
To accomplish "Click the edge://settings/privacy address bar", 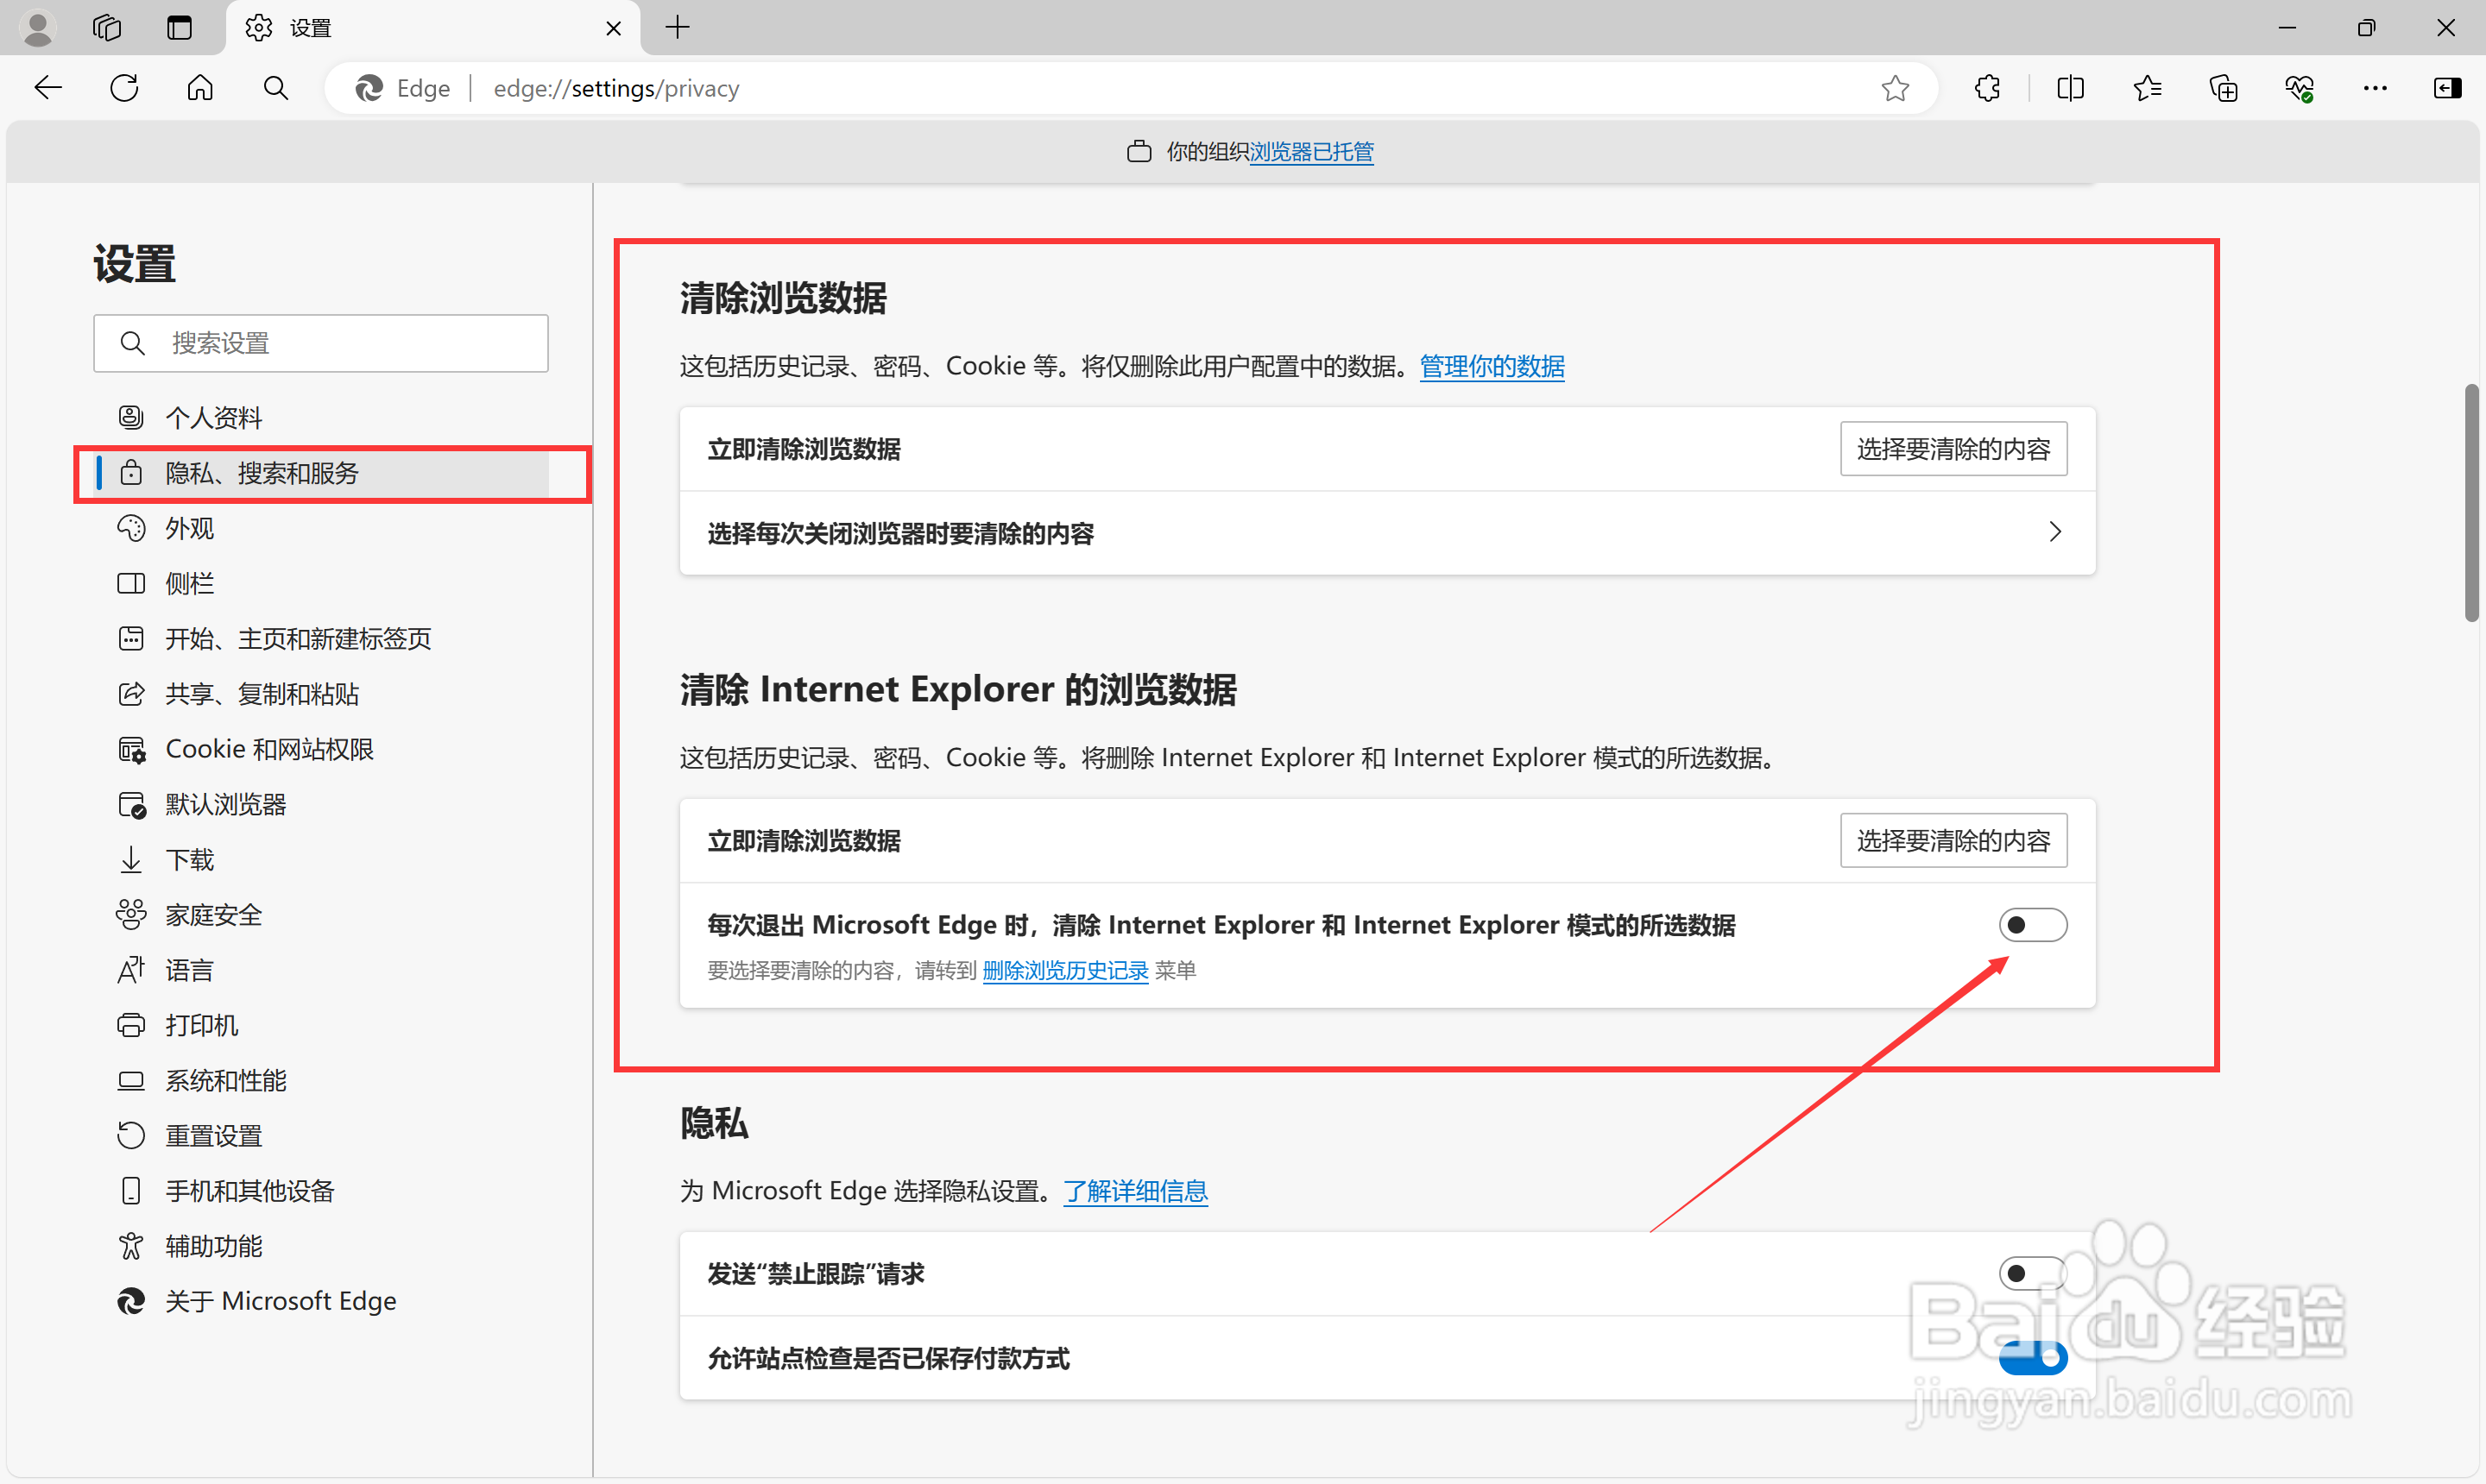I will 1131,88.
